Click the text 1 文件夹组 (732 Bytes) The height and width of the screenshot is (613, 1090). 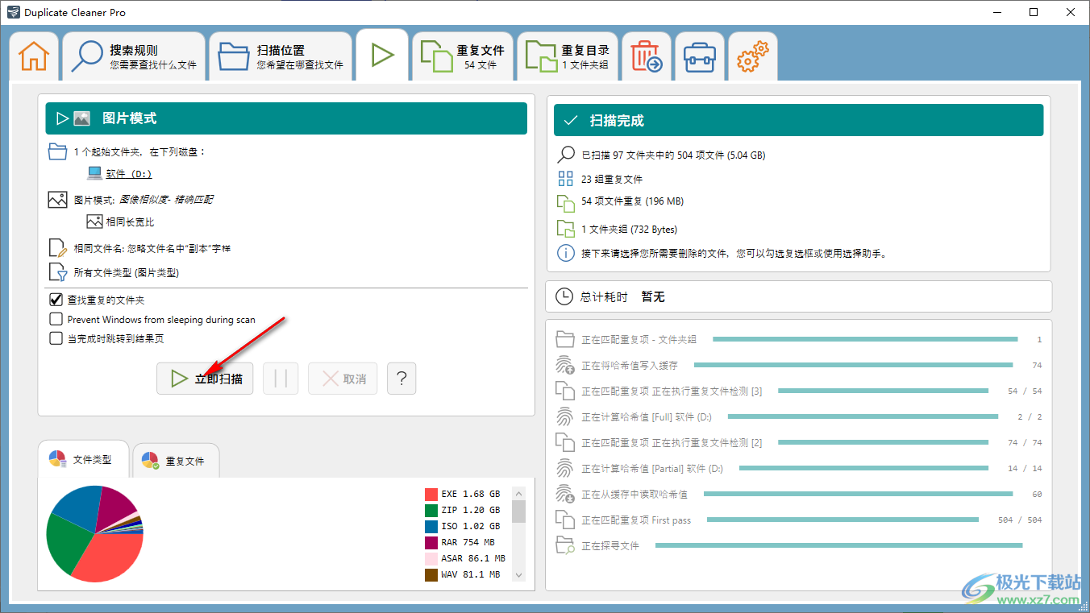629,229
